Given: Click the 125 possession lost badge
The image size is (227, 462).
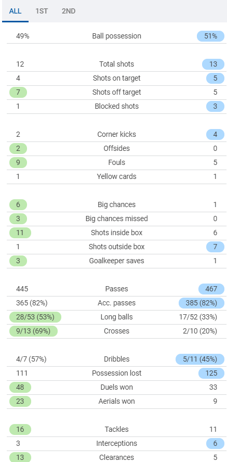Looking at the screenshot, I should 211,373.
